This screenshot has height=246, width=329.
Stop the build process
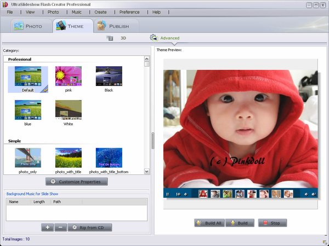click(272, 223)
